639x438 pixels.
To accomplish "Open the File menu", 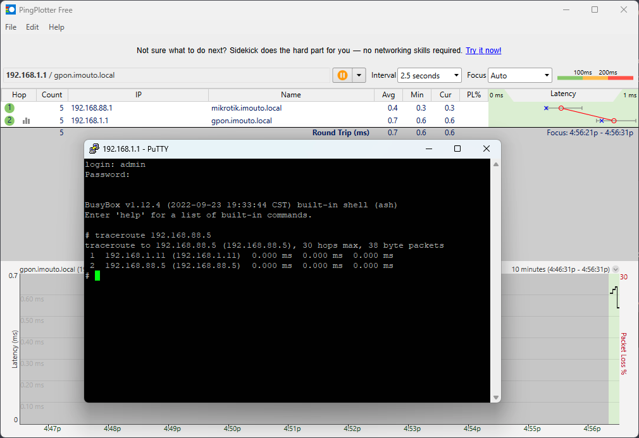I will click(11, 27).
